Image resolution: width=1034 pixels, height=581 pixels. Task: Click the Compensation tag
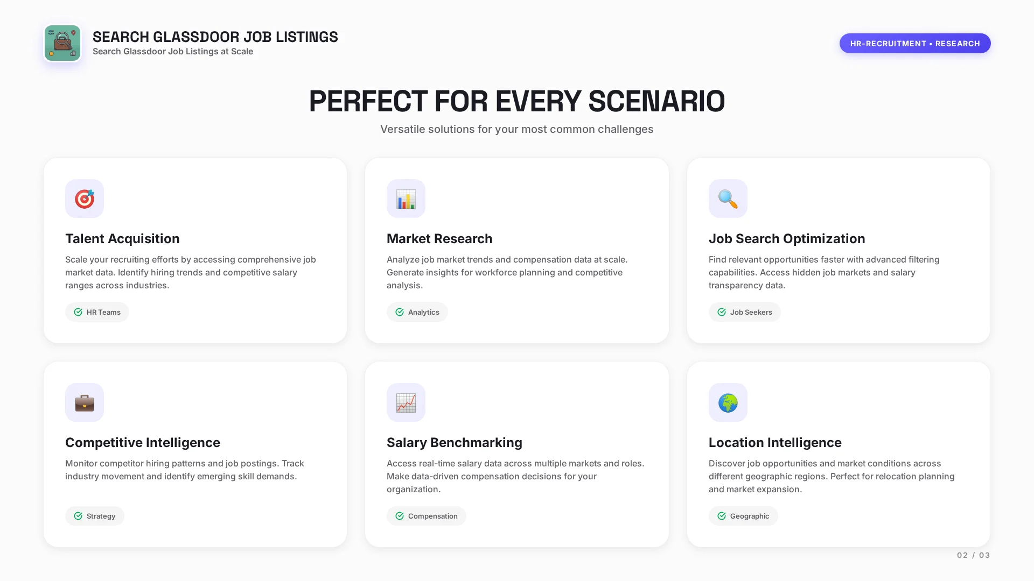tap(427, 516)
